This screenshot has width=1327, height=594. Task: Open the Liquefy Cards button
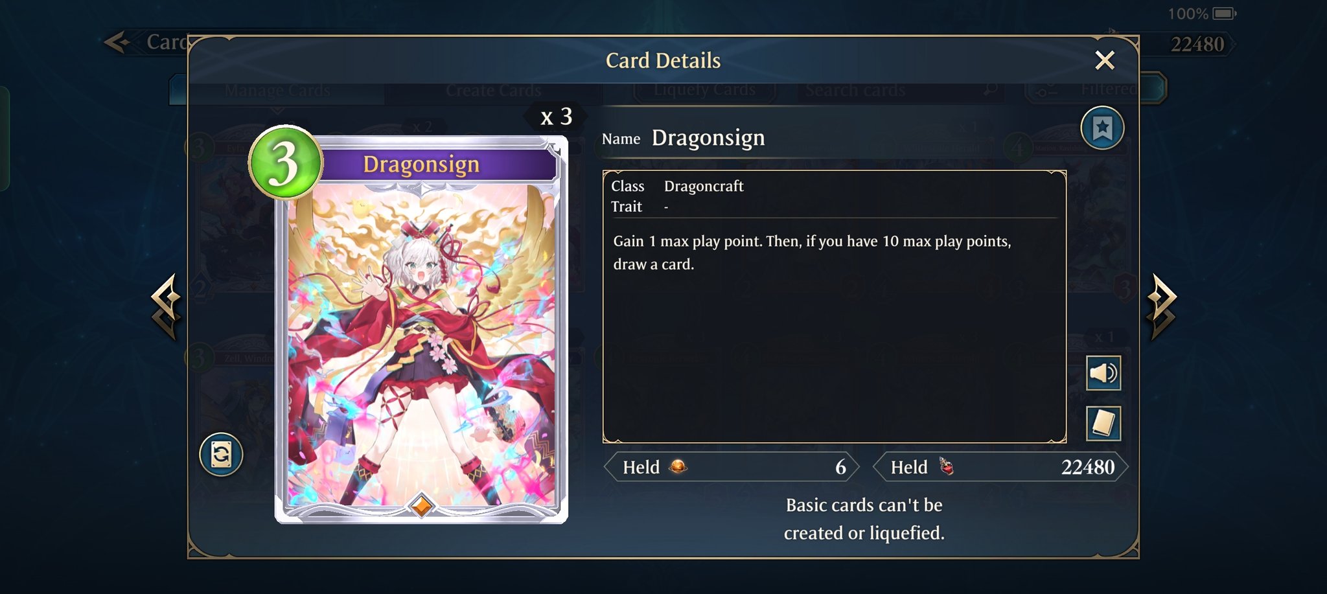704,90
